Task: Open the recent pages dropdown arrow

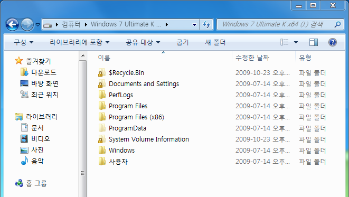Action: click(38, 25)
